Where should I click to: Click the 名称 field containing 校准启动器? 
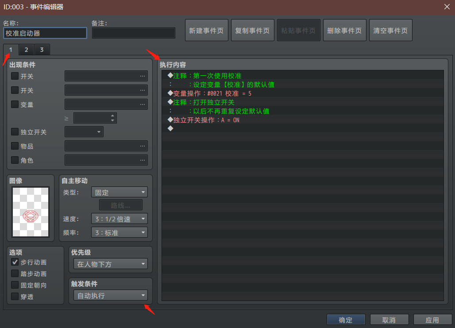click(45, 33)
